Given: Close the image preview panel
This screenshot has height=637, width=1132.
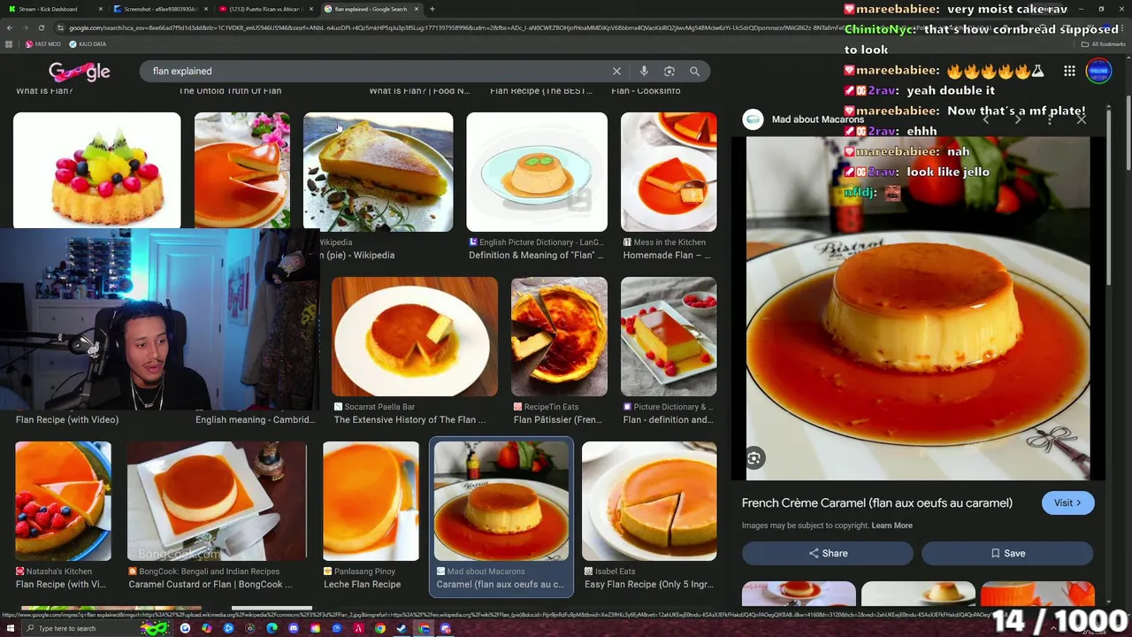Looking at the screenshot, I should [1081, 119].
